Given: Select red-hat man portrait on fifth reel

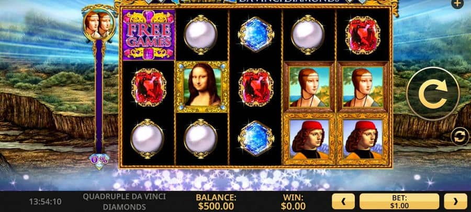Looking at the screenshot, I should tap(363, 139).
